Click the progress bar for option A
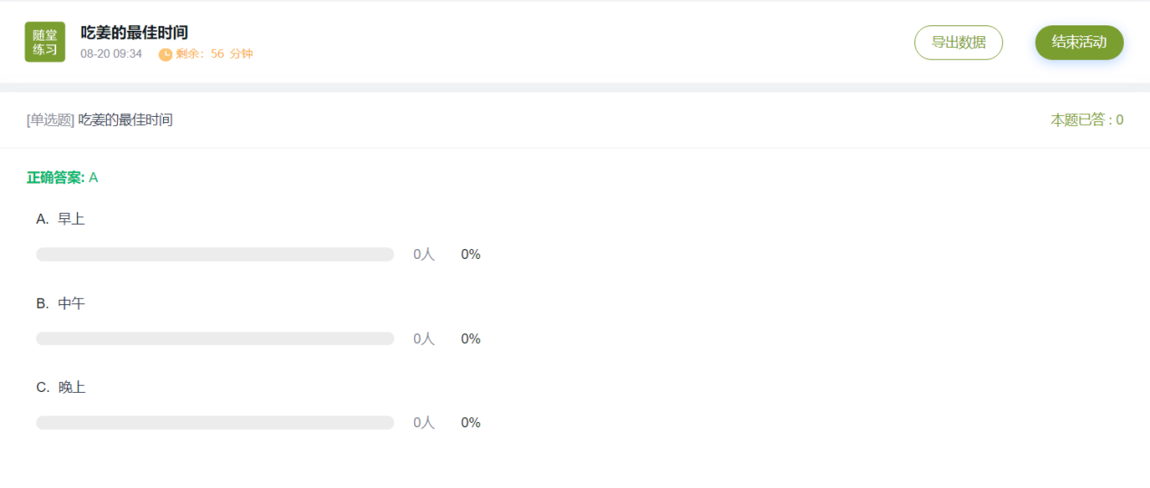This screenshot has height=488, width=1150. click(215, 254)
